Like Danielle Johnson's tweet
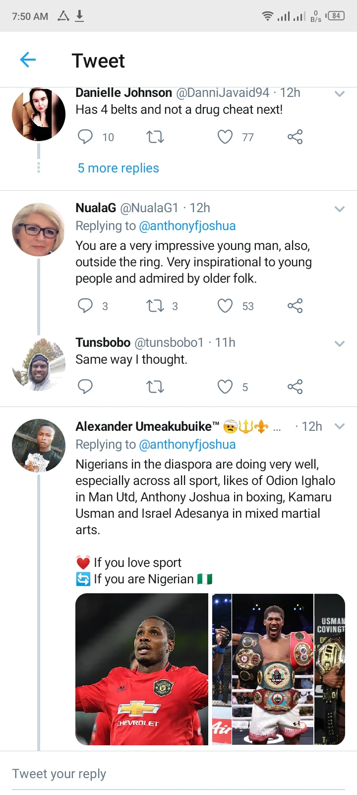357x795 pixels. click(225, 137)
